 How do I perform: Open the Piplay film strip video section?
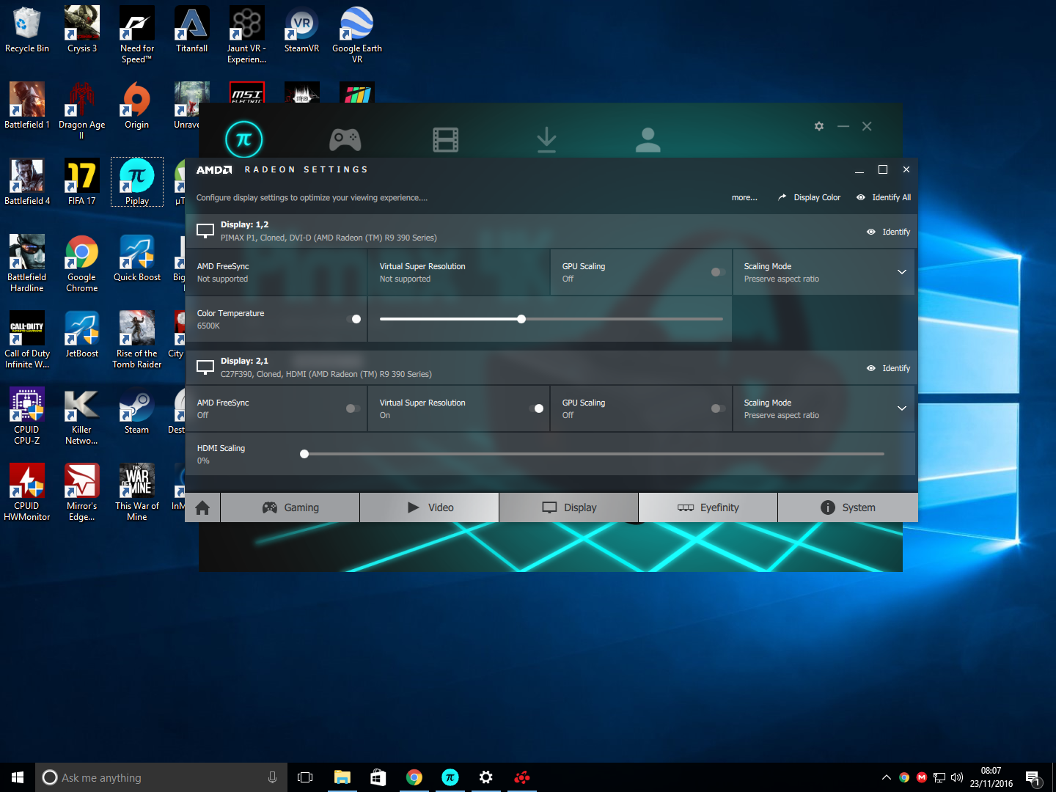click(445, 139)
